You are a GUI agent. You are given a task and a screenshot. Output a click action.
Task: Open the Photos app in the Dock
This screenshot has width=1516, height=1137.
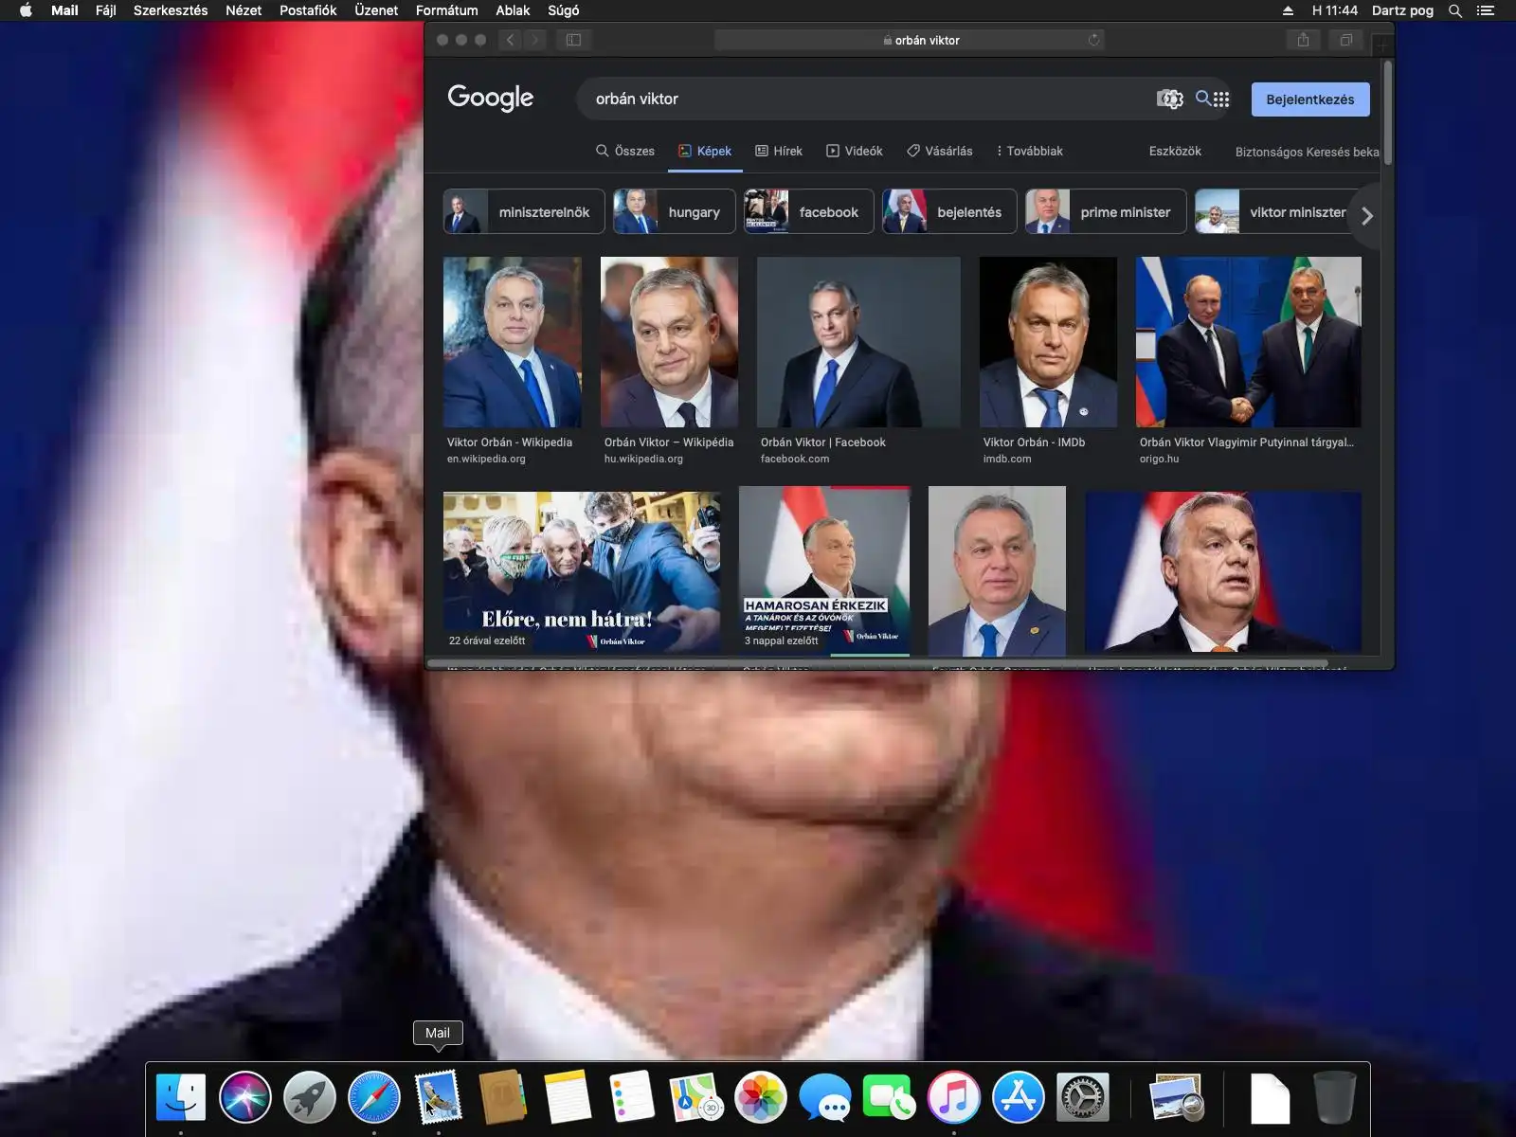point(760,1097)
